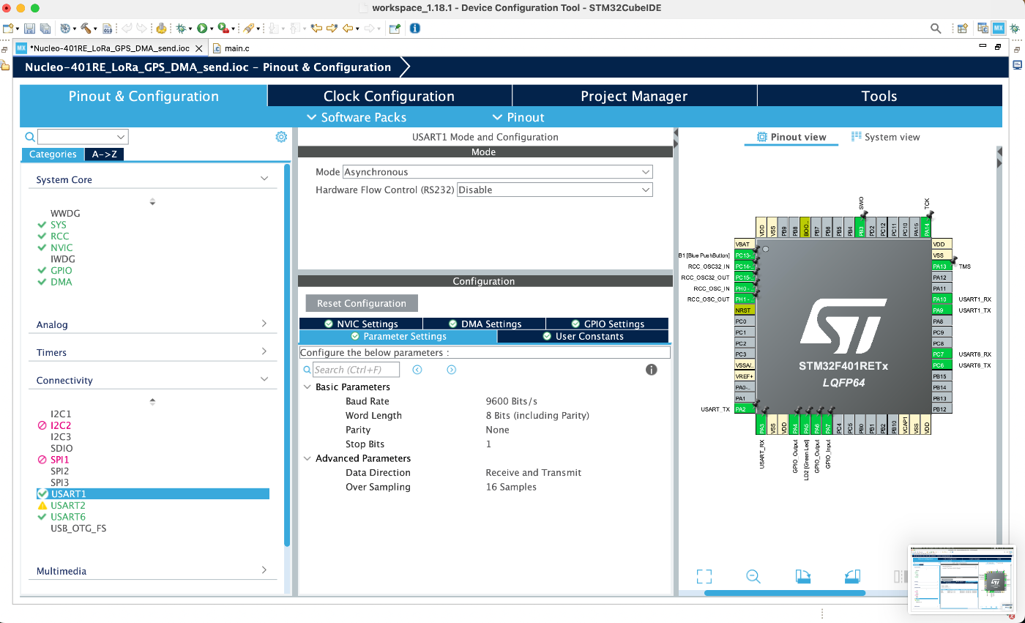Viewport: 1025px width, 623px height.
Task: Launch Debug with the bug icon
Action: 181,29
